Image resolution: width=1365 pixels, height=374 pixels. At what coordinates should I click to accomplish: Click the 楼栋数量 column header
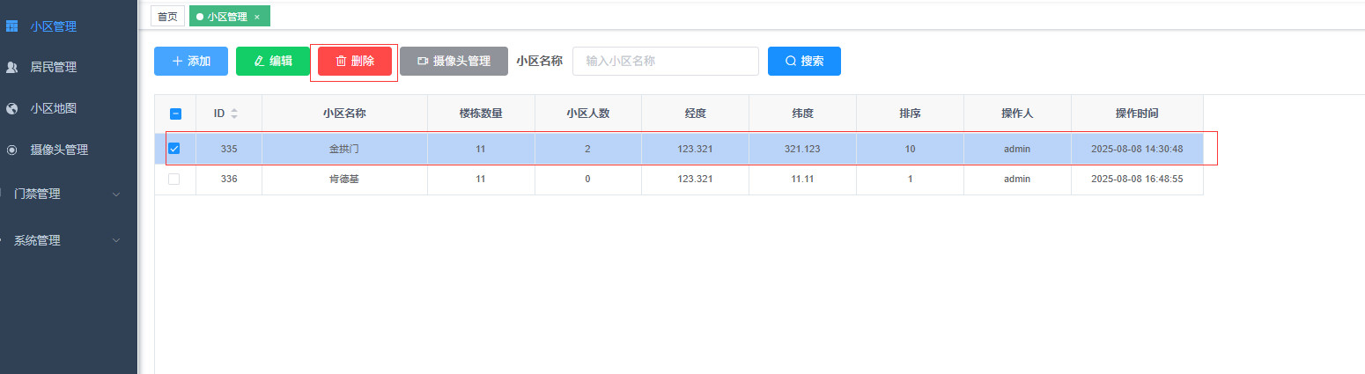point(481,114)
